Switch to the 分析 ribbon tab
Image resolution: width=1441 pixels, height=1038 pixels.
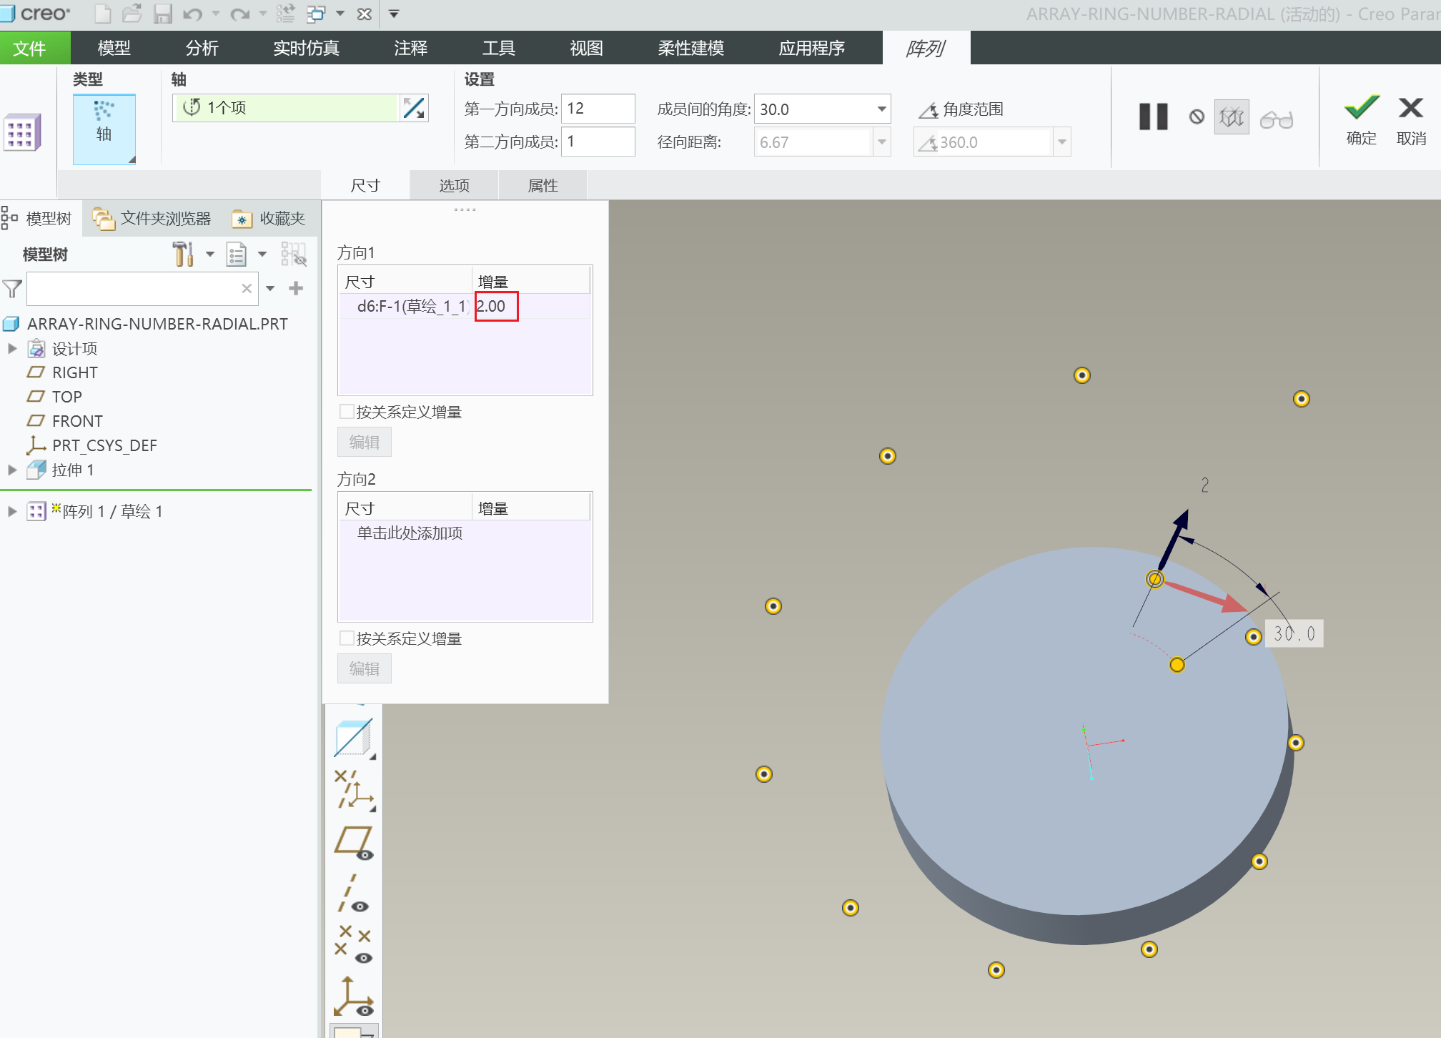202,48
